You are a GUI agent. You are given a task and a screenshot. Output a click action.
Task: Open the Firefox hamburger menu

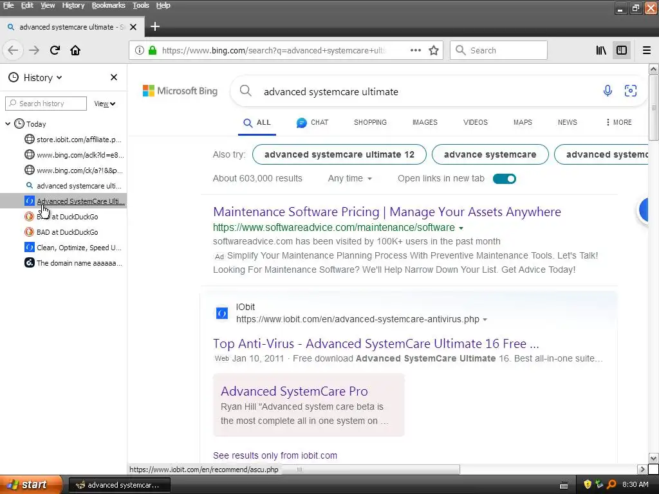647,50
